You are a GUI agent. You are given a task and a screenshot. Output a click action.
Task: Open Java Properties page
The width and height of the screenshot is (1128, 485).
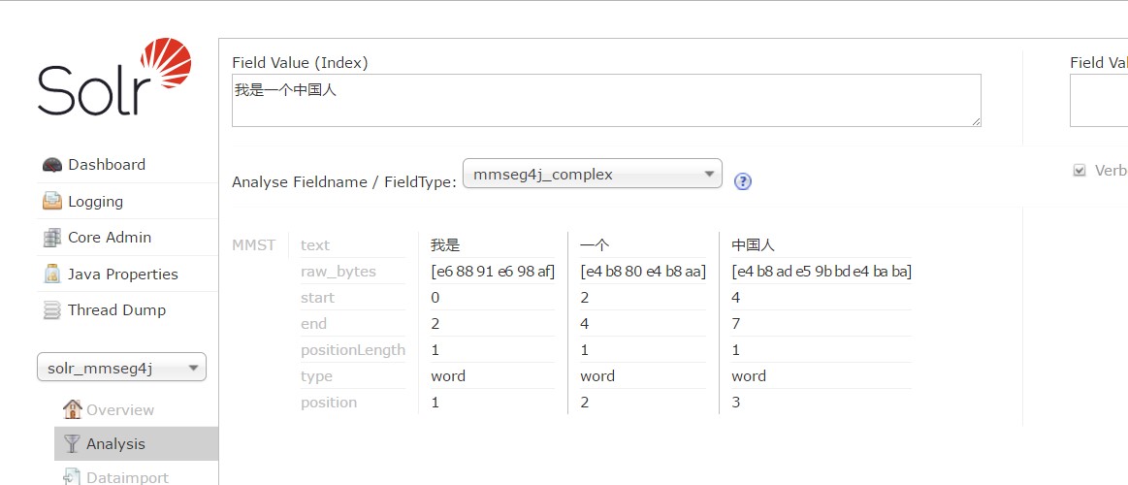click(x=122, y=275)
